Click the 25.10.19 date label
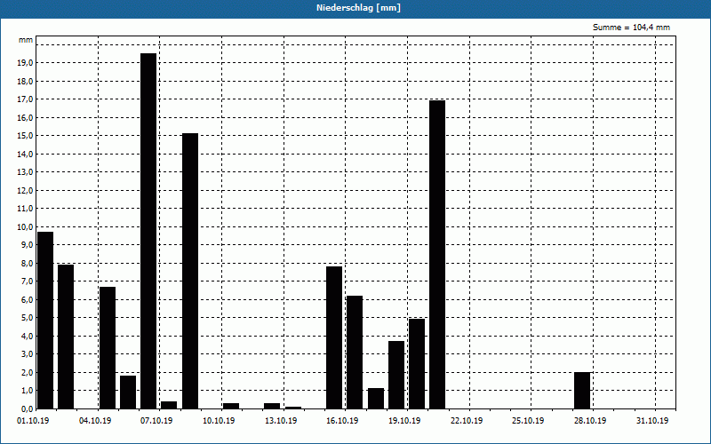Viewport: 711px width, 444px height. pos(528,421)
